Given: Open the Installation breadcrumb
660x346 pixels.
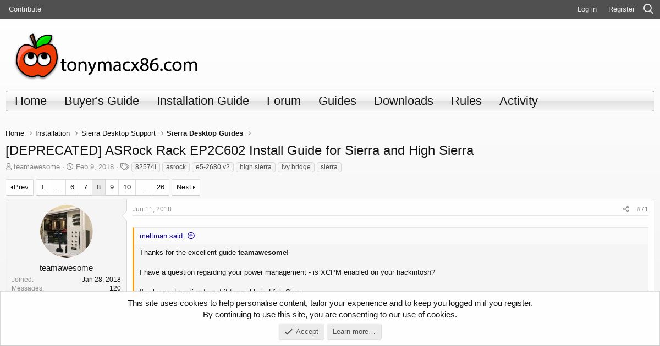Looking at the screenshot, I should [x=52, y=133].
